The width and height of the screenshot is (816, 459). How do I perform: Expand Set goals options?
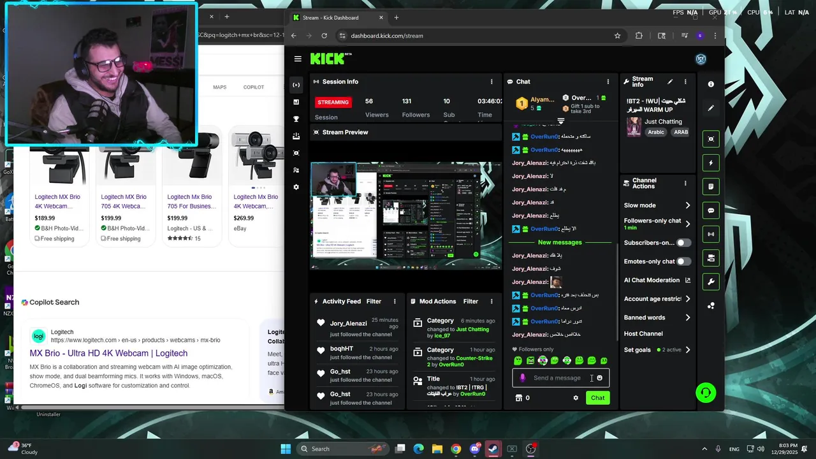pyautogui.click(x=688, y=349)
